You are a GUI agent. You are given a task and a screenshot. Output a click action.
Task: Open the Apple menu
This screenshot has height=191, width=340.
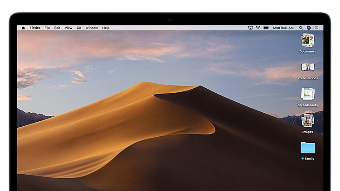(23, 28)
